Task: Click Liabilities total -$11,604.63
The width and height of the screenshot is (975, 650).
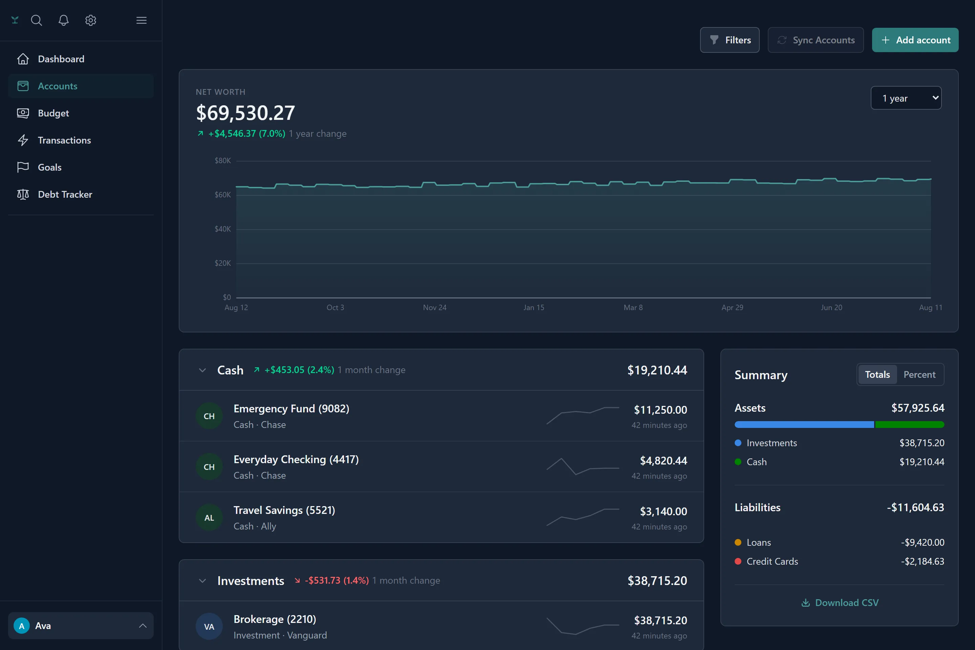Action: coord(915,507)
